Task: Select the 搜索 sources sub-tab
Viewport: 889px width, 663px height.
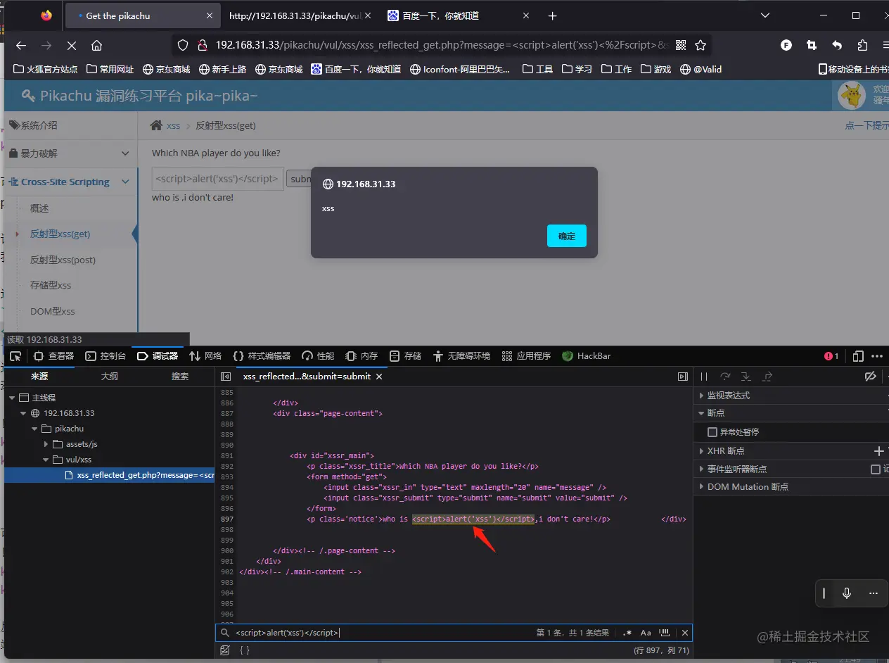Action: 180,377
